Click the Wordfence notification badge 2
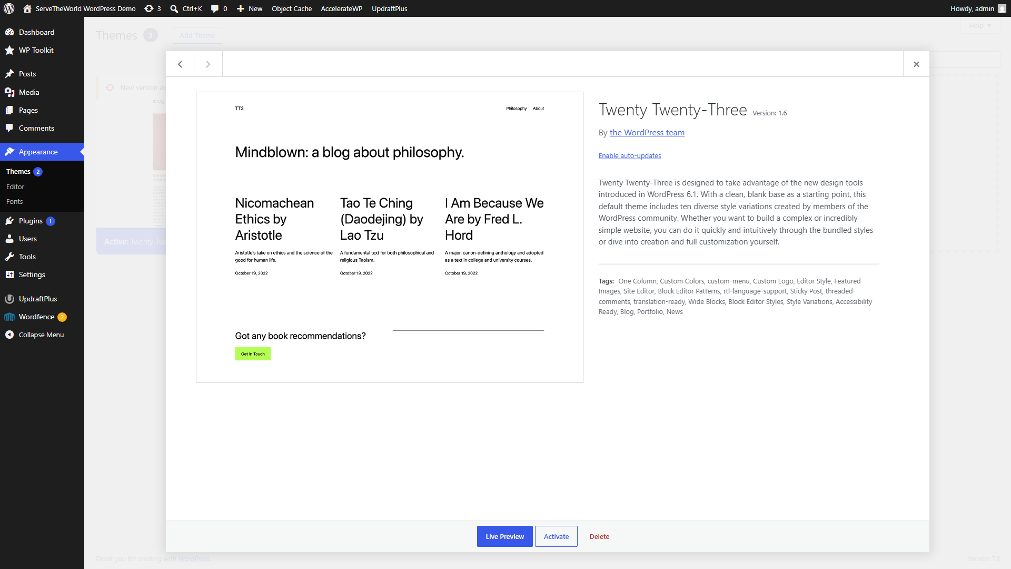 pos(62,317)
